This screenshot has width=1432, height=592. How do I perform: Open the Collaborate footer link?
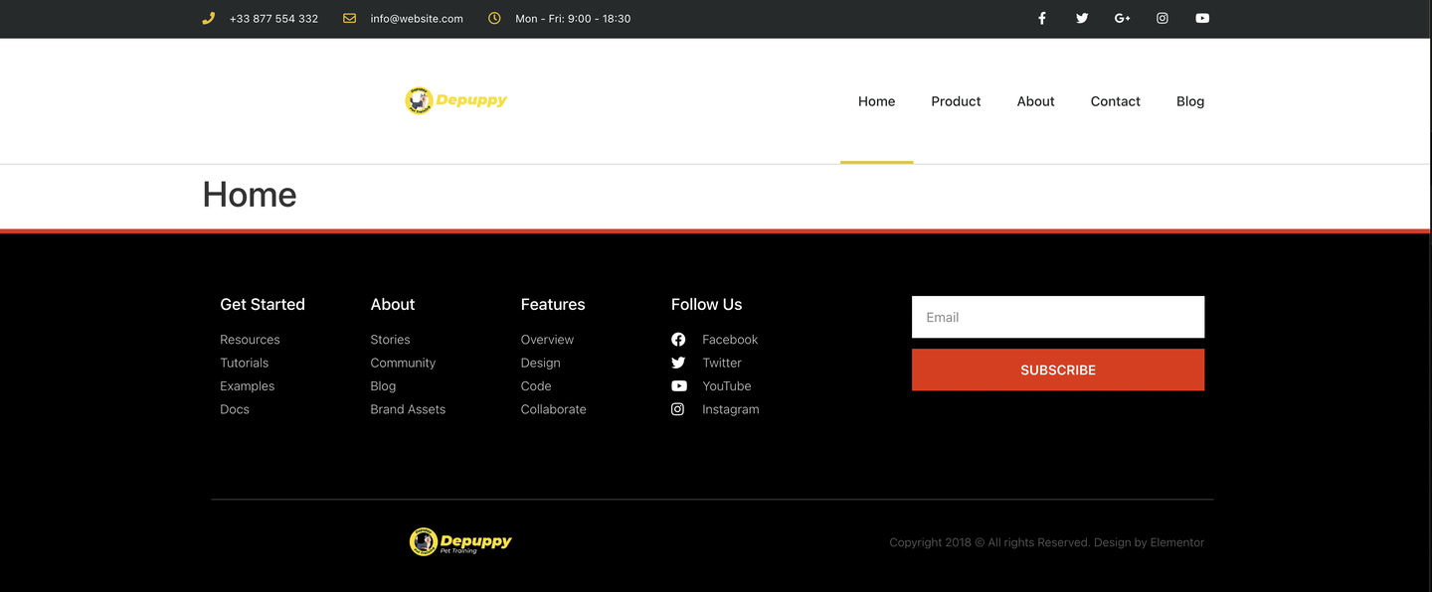pos(553,409)
